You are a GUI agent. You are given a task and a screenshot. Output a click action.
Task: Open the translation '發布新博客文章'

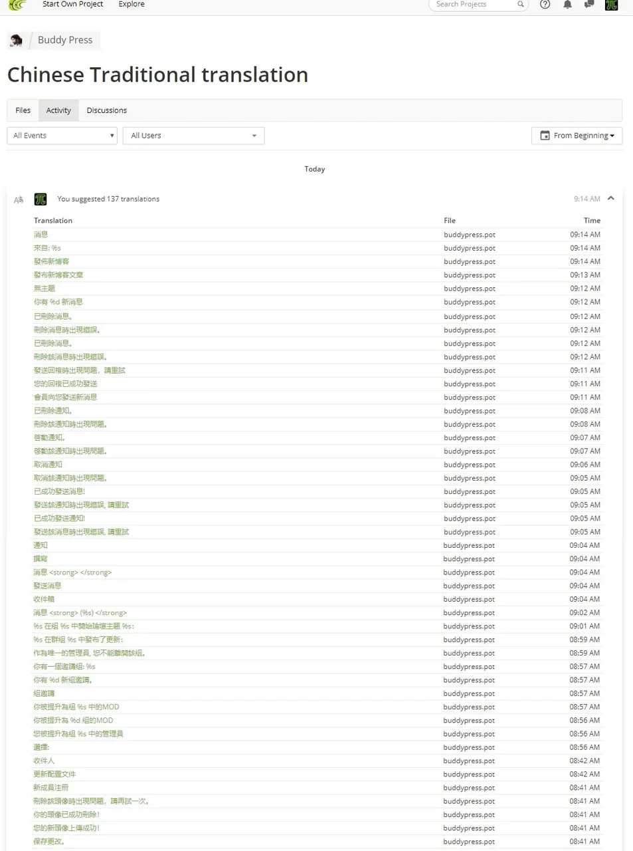point(58,275)
